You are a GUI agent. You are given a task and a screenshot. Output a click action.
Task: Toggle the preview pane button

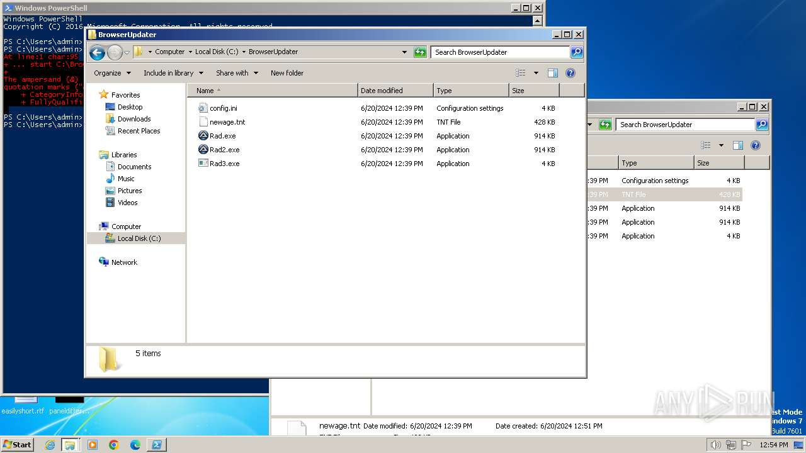553,73
